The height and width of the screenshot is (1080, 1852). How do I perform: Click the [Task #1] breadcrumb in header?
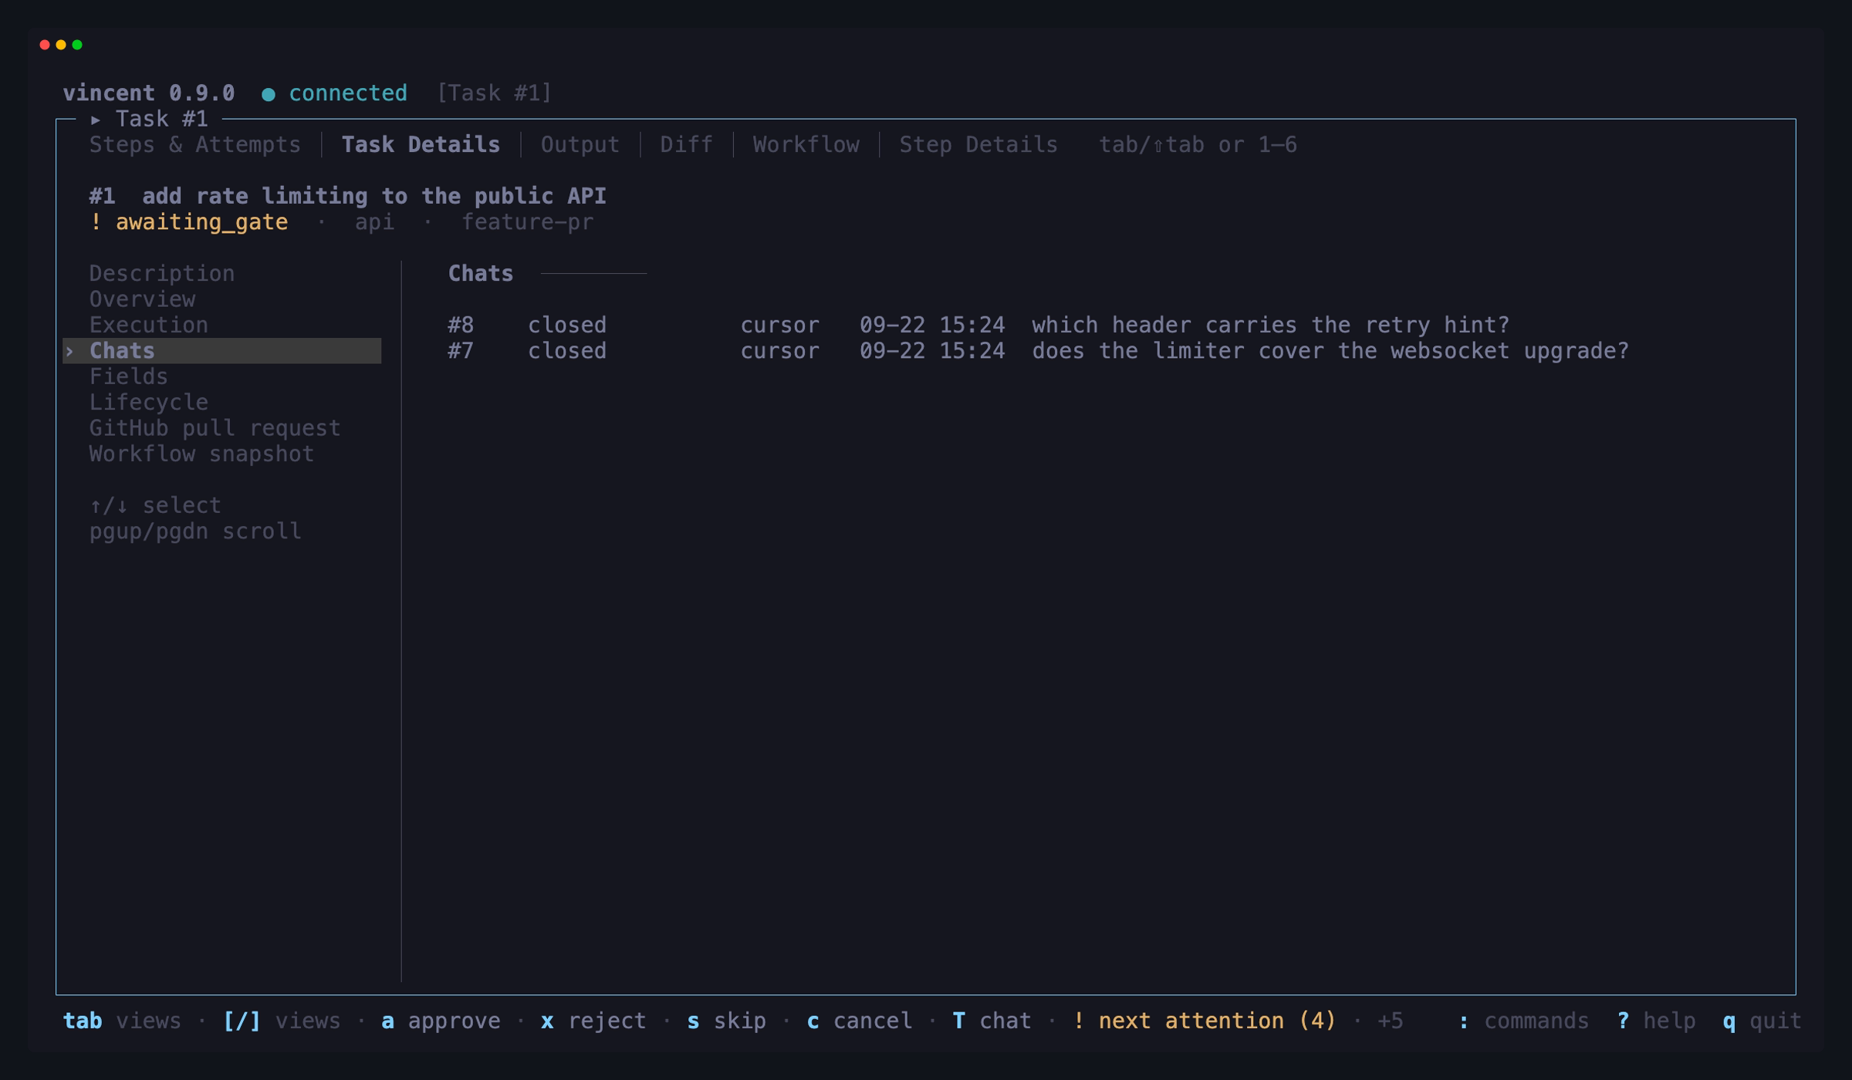tap(494, 93)
